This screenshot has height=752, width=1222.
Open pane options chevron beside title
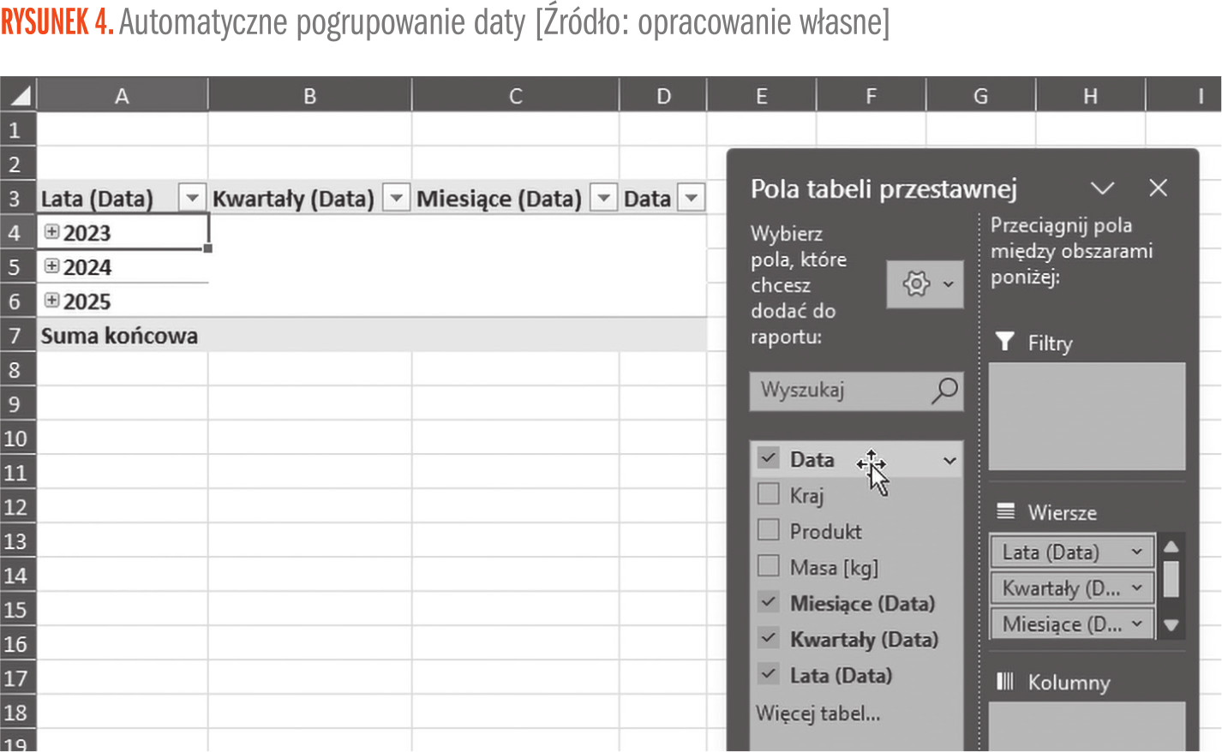[1102, 188]
